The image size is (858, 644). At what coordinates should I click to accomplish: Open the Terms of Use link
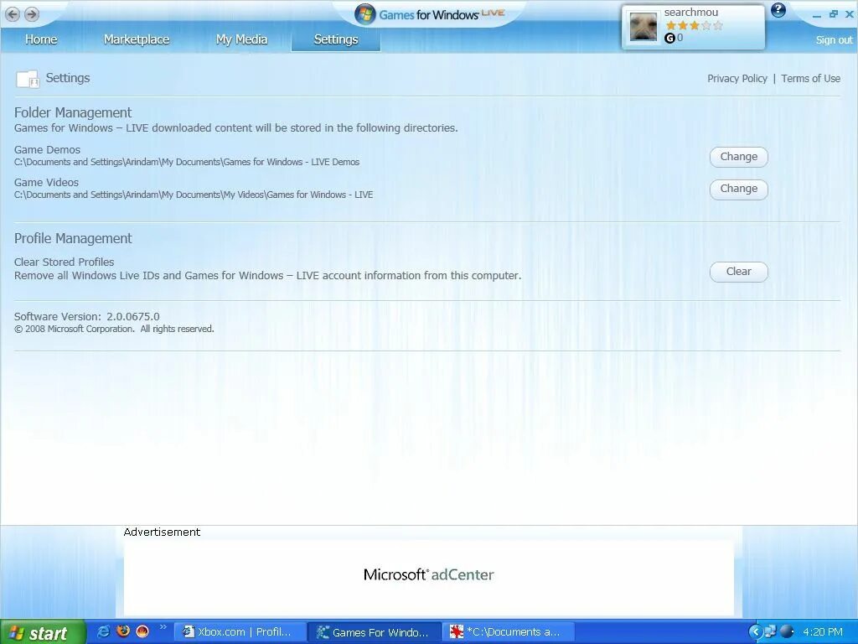[x=810, y=78]
